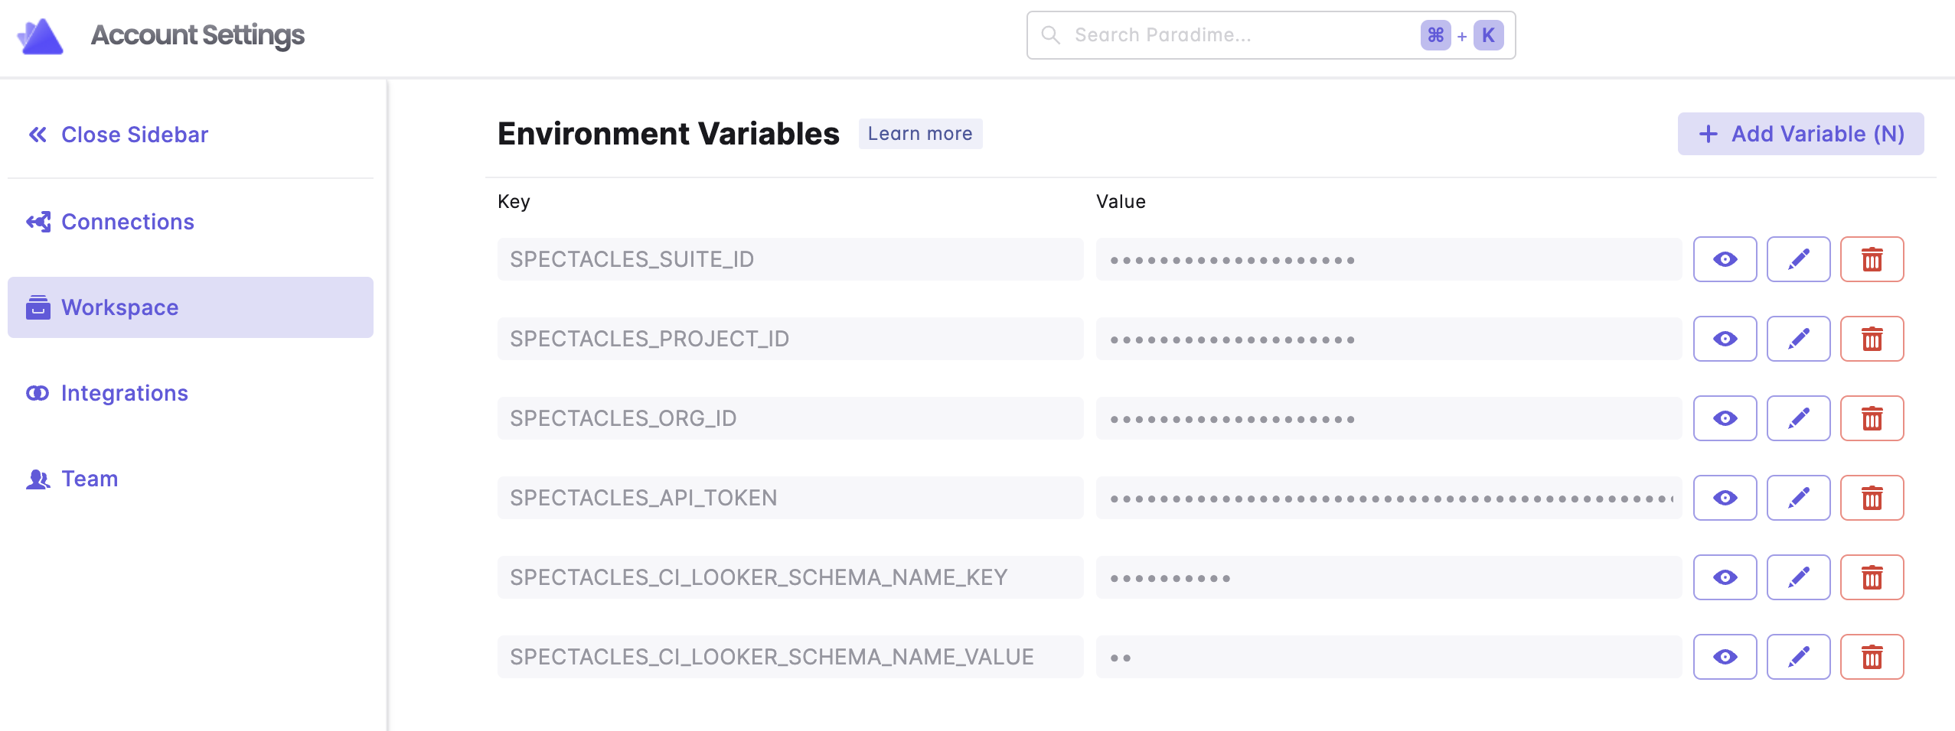
Task: Click the Add Variable (N) button
Action: [1800, 134]
